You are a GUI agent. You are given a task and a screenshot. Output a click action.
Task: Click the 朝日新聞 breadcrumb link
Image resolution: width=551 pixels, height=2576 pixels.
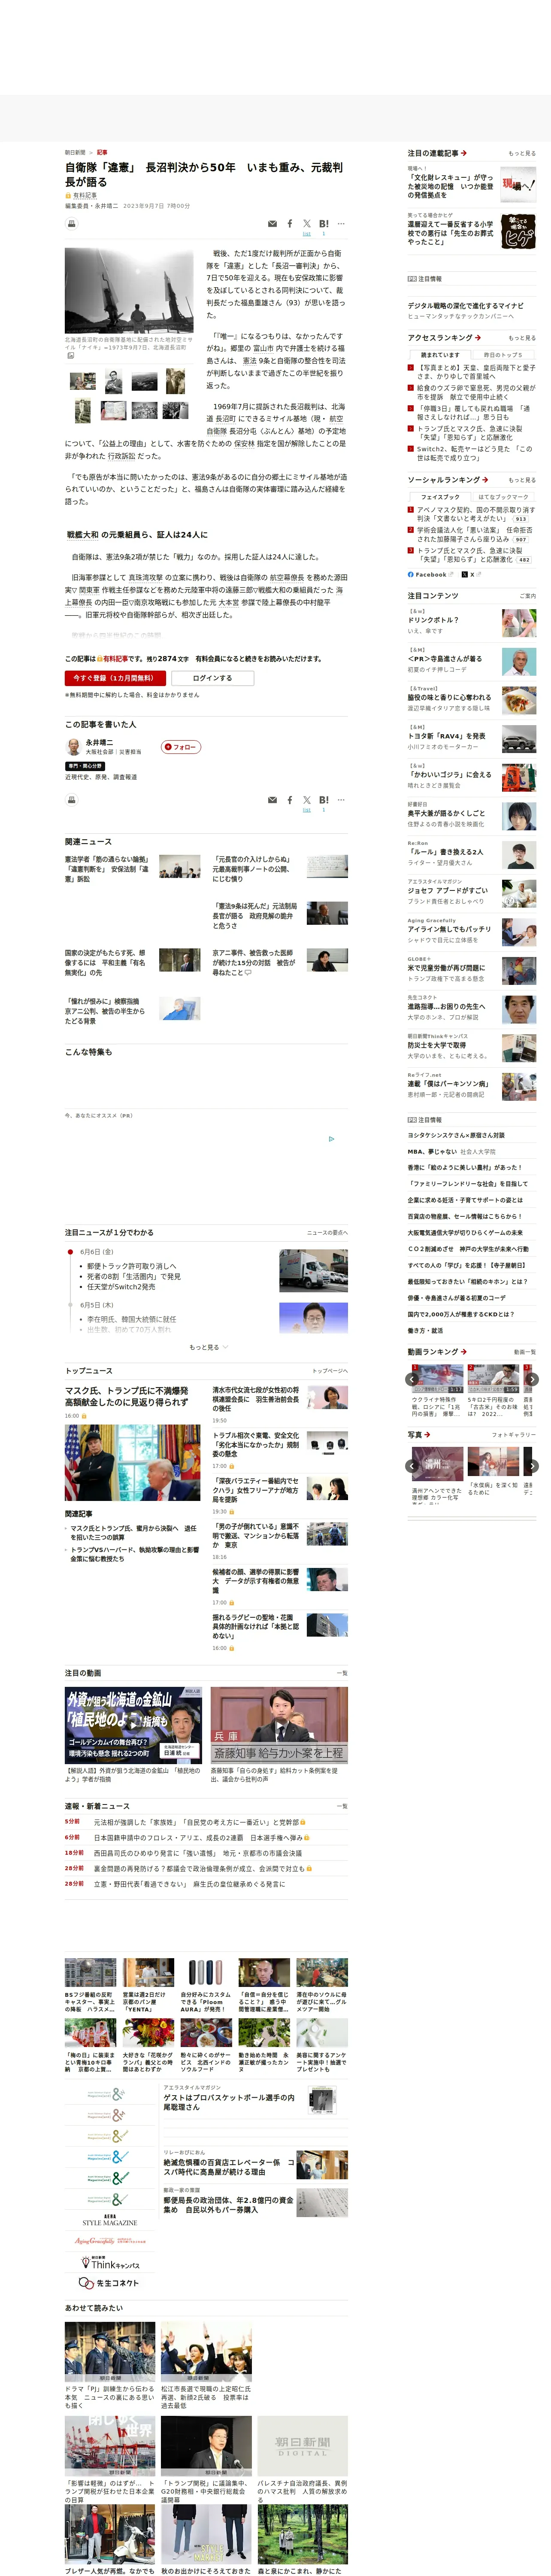pos(75,153)
